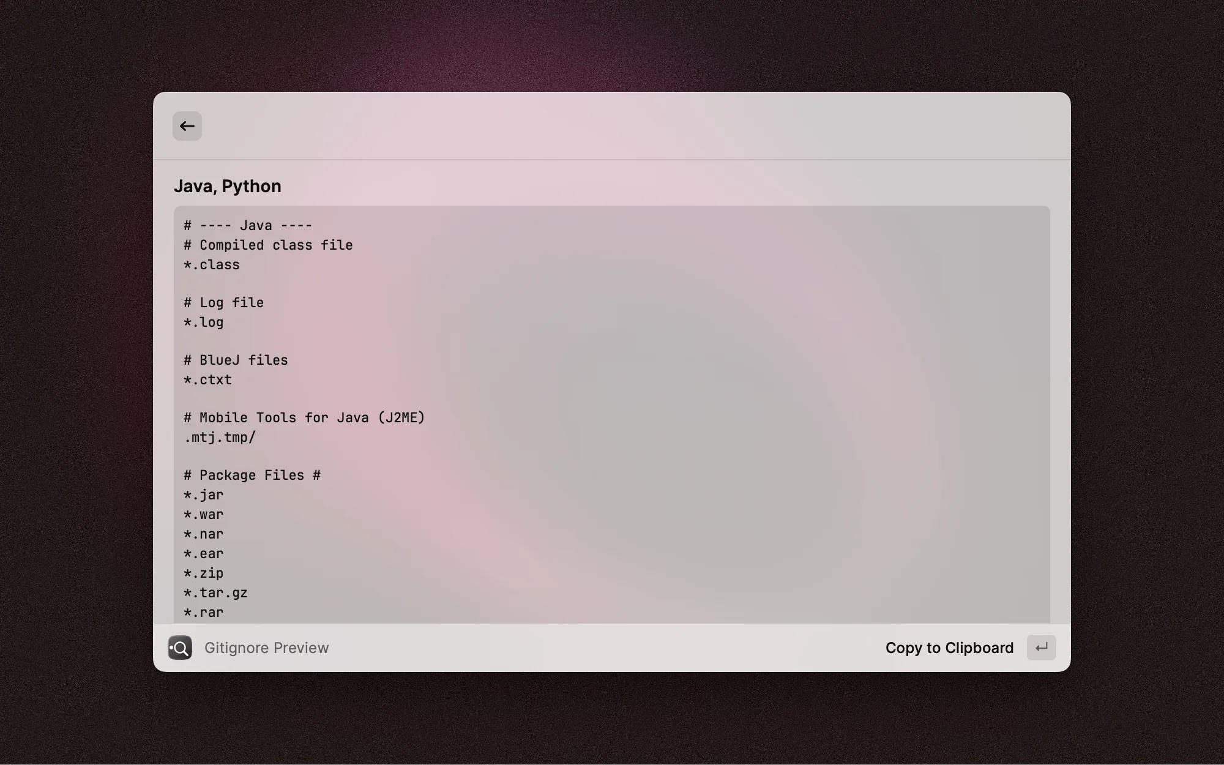Click the '# ---- Java ----' line
Image resolution: width=1224 pixels, height=765 pixels.
coord(248,225)
